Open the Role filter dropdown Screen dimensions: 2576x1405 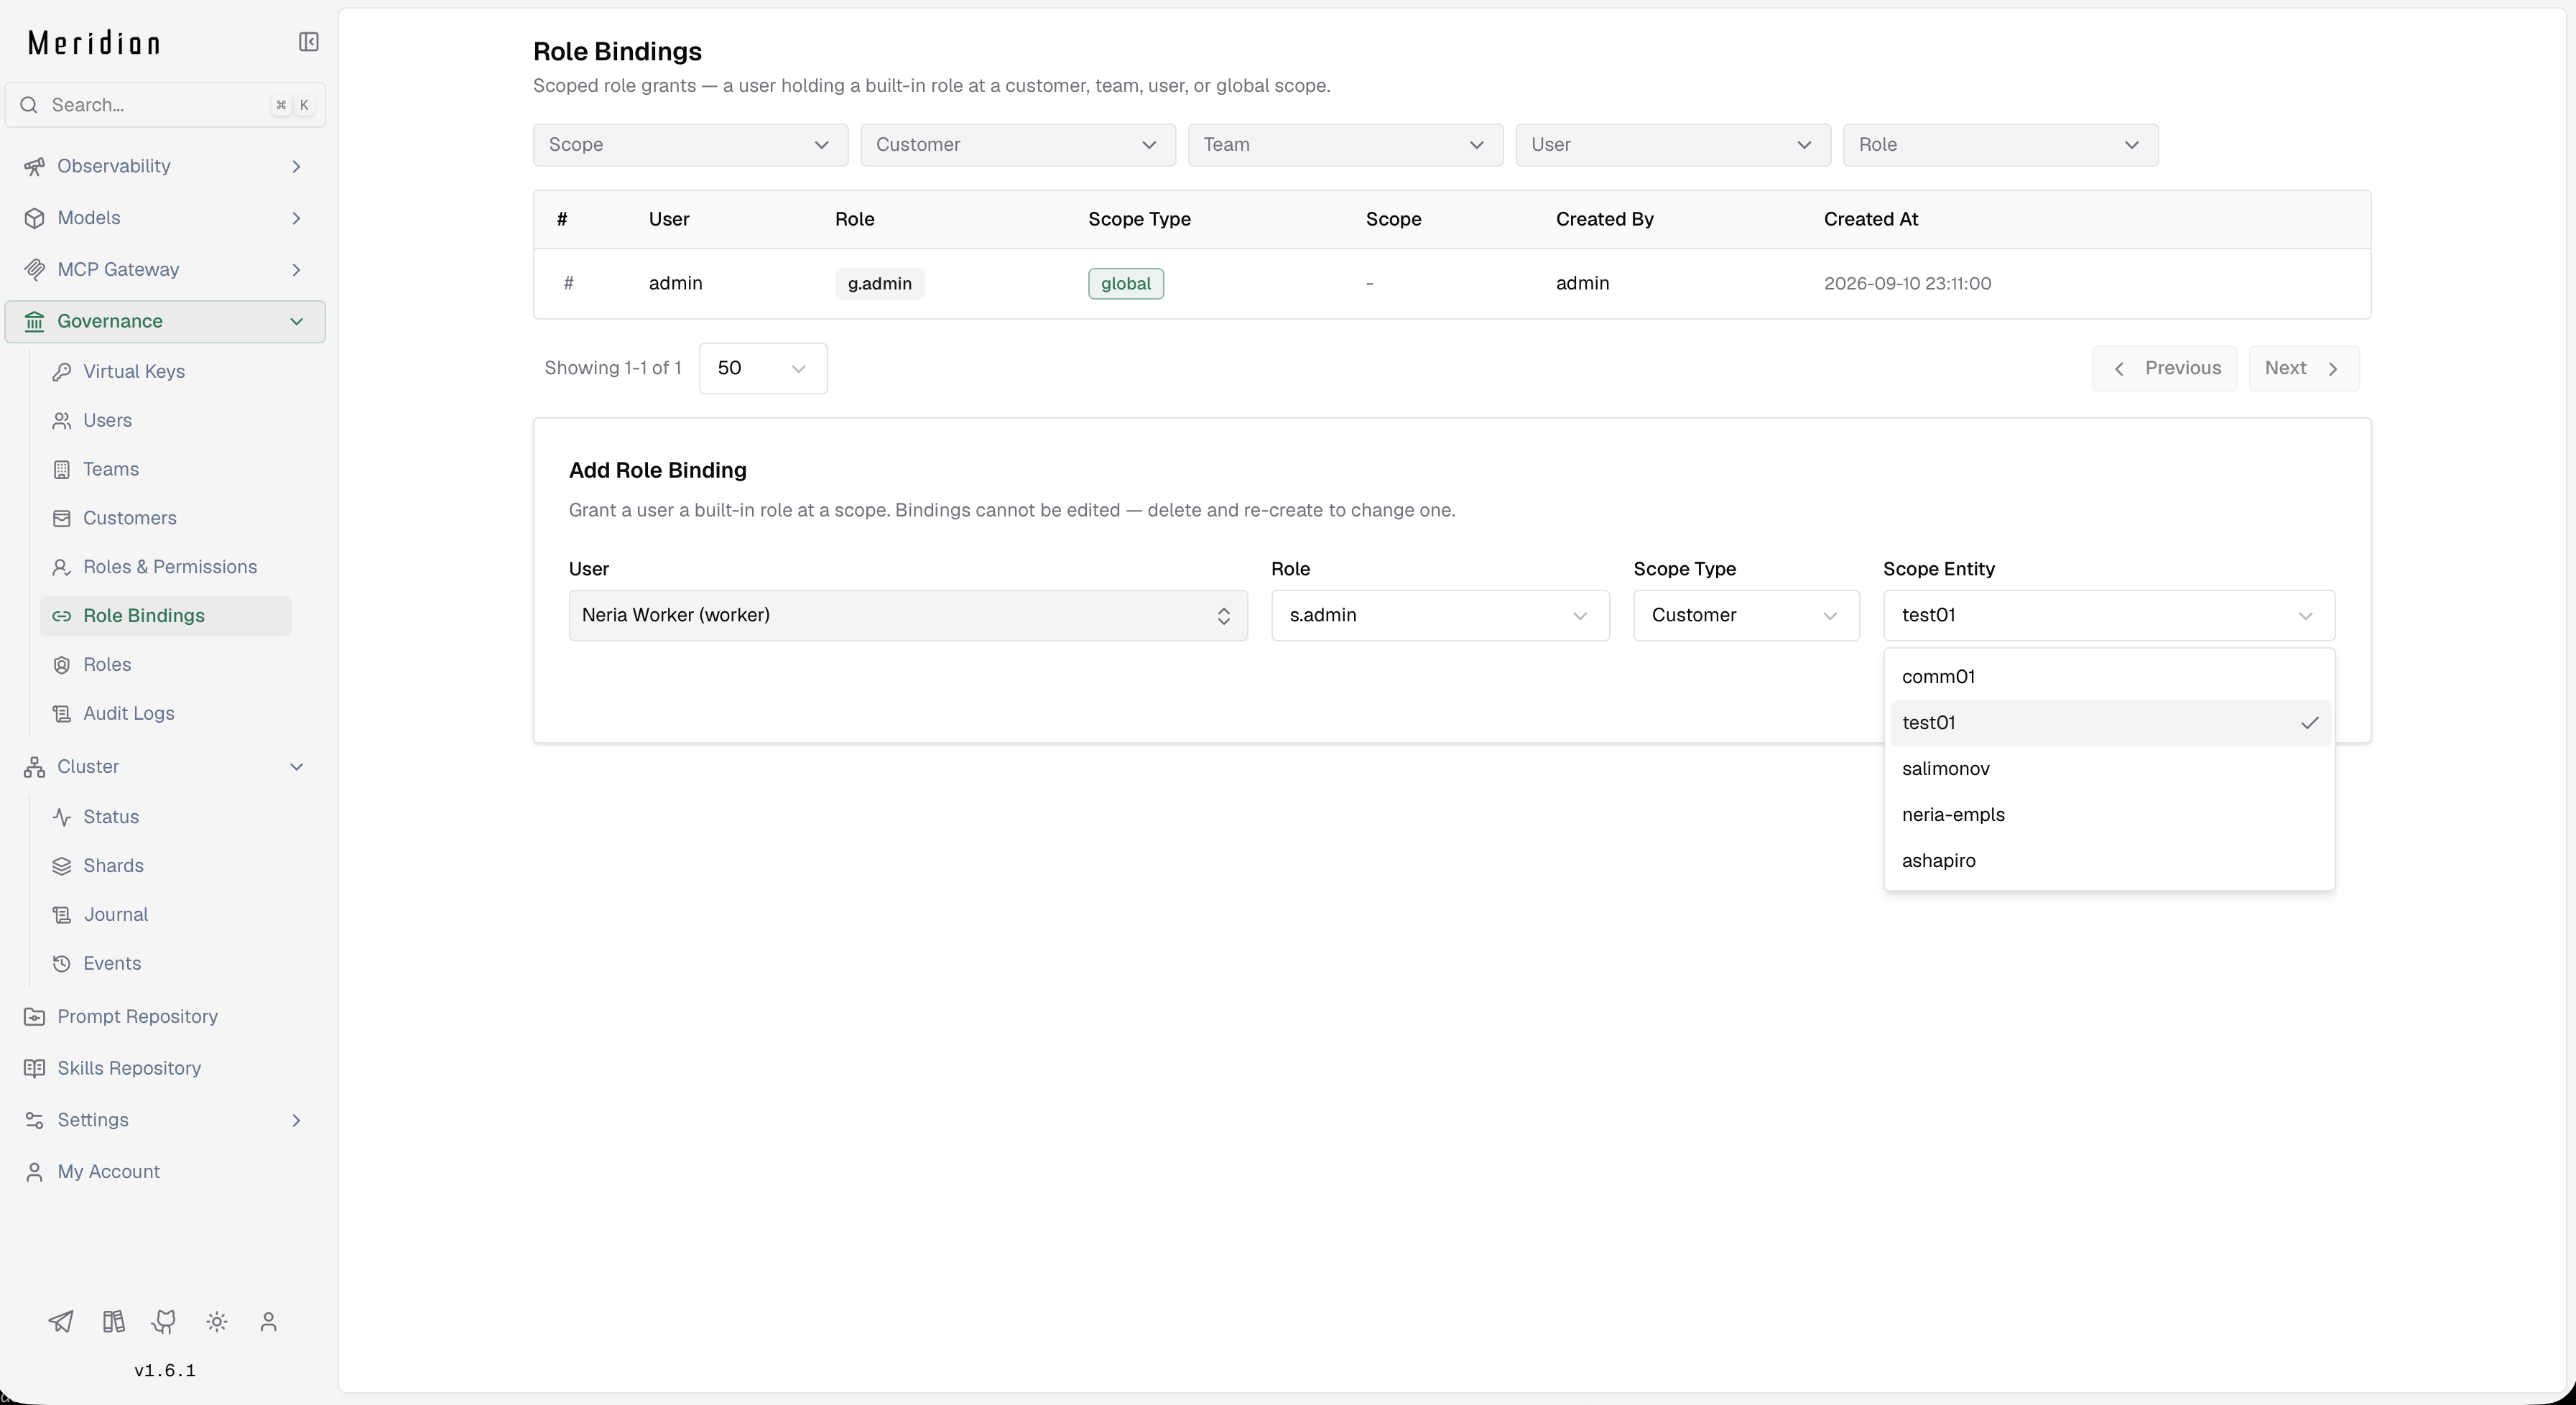coord(2001,145)
